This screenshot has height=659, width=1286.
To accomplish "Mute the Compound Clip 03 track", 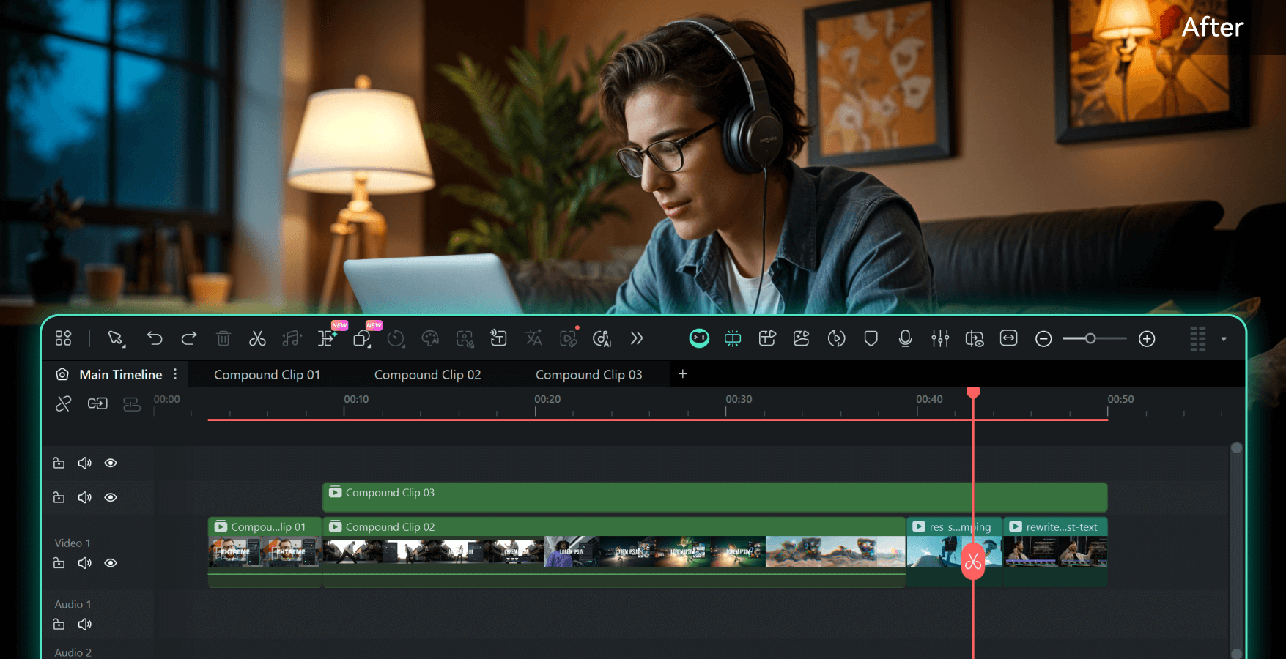I will (85, 497).
